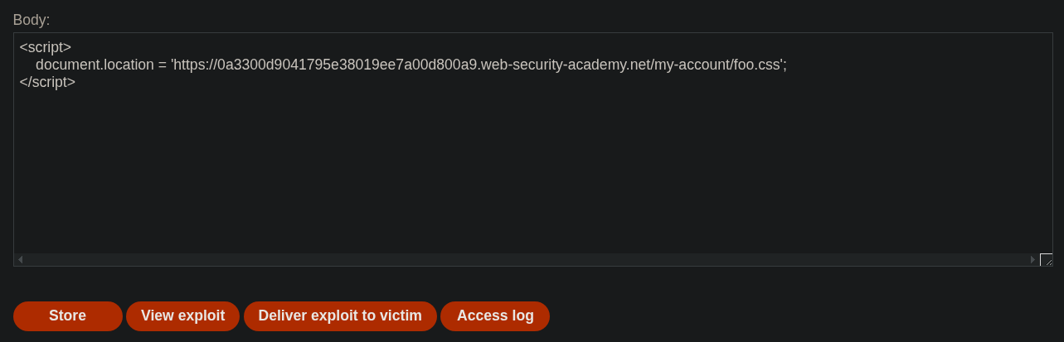The height and width of the screenshot is (342, 1064).
Task: Open the Access log
Action: (495, 316)
